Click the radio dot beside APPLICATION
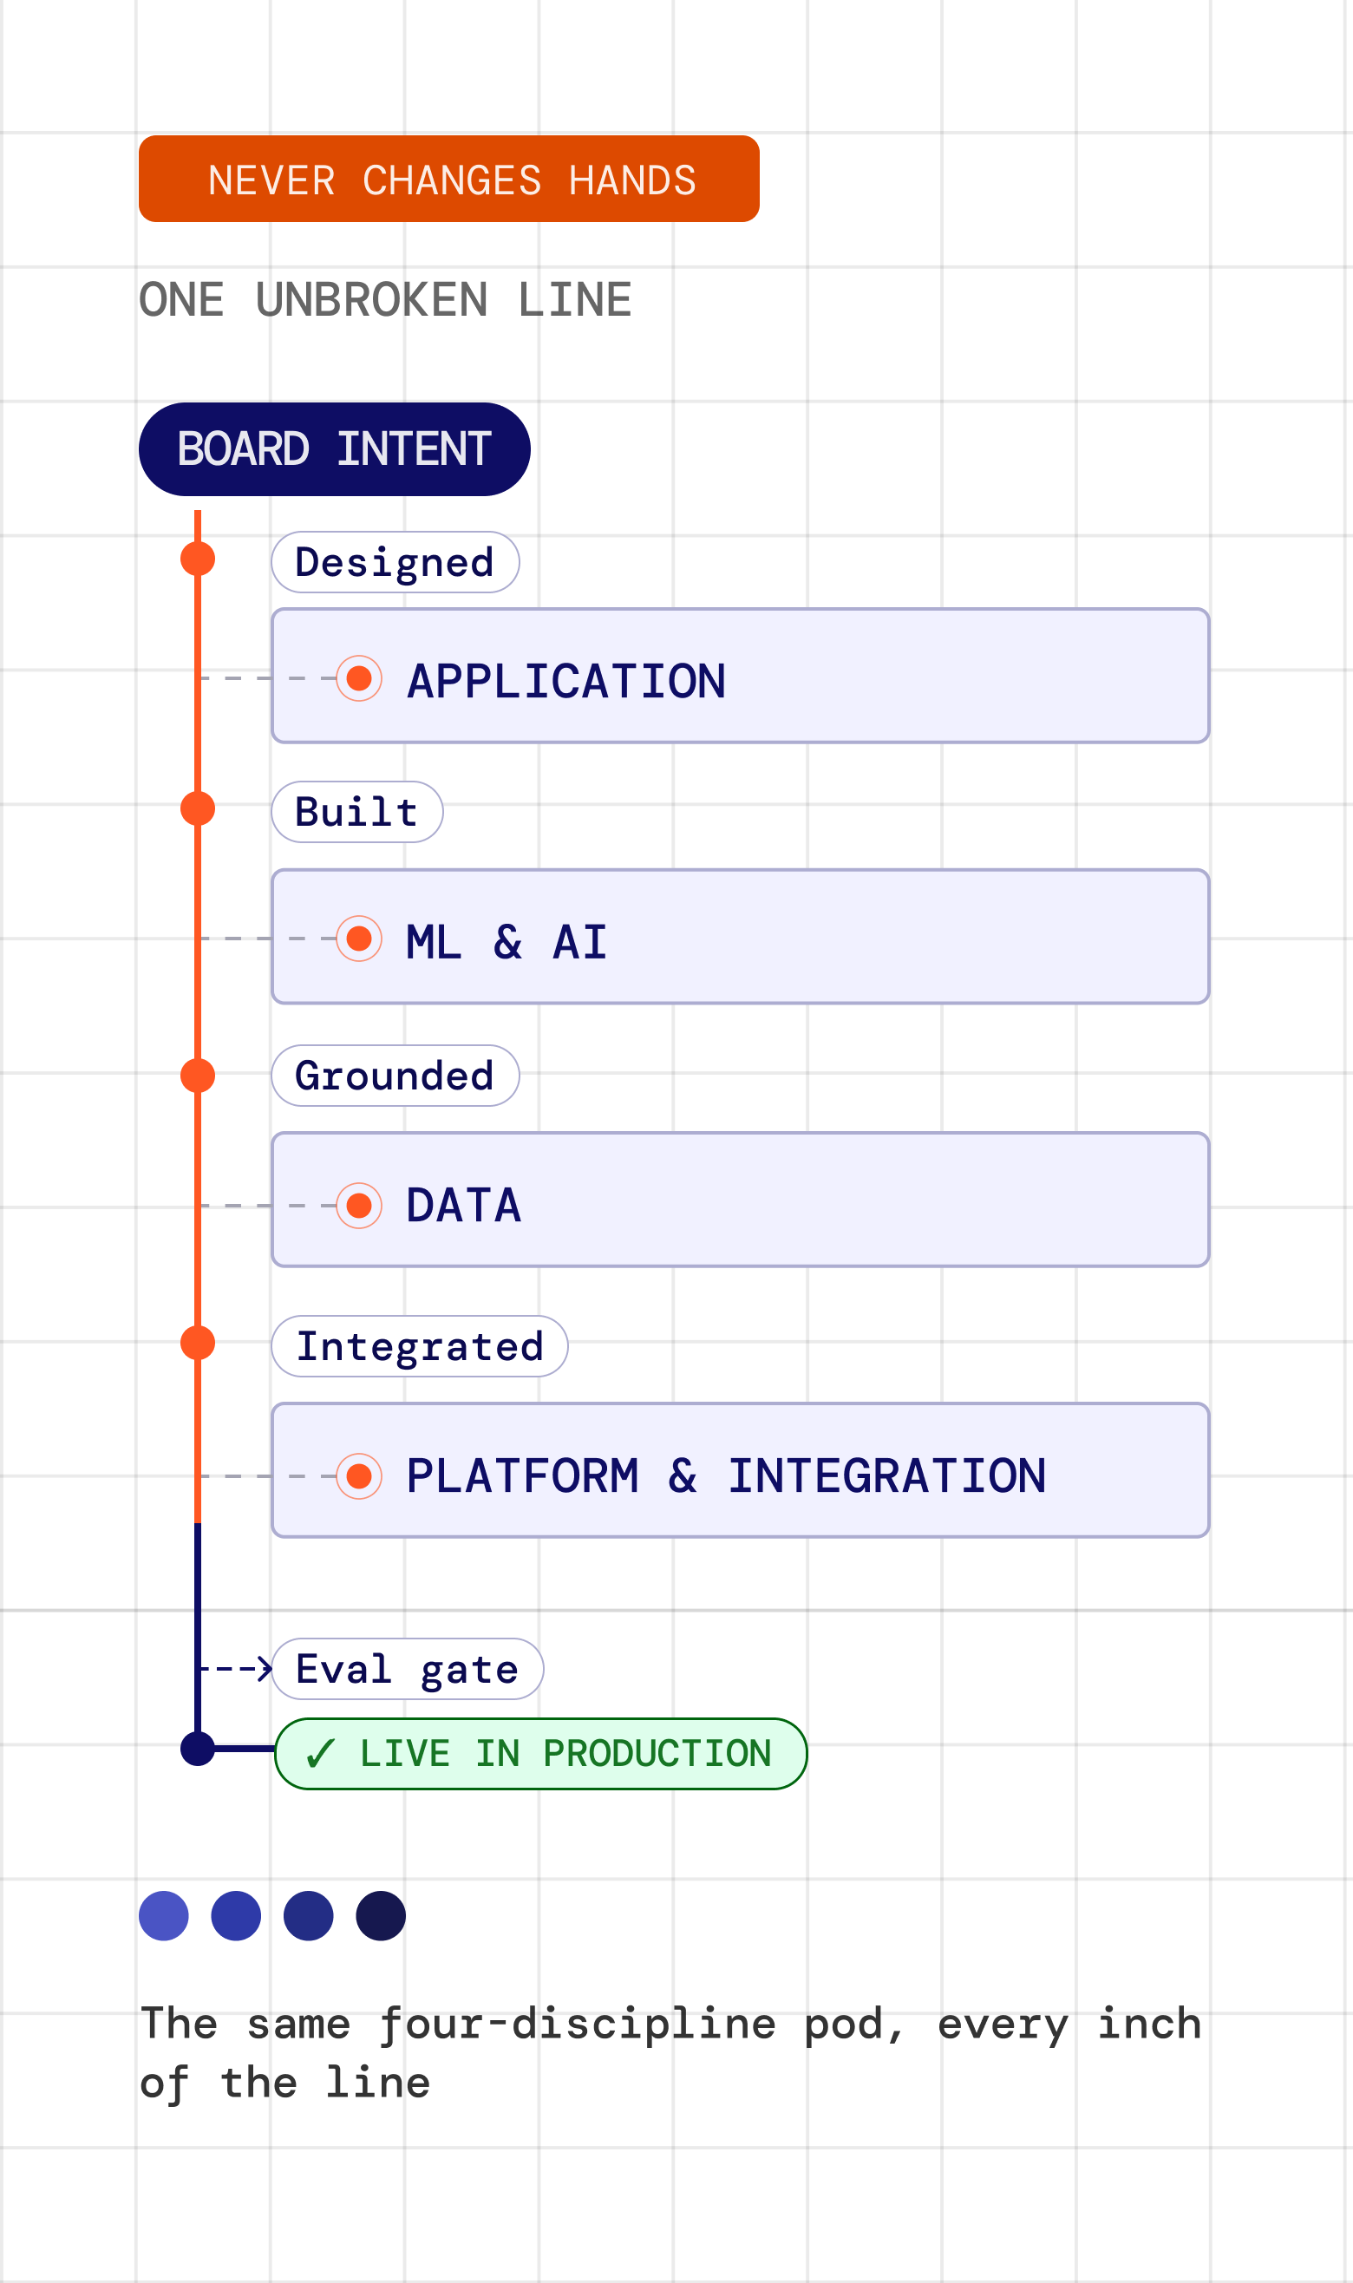 click(359, 678)
